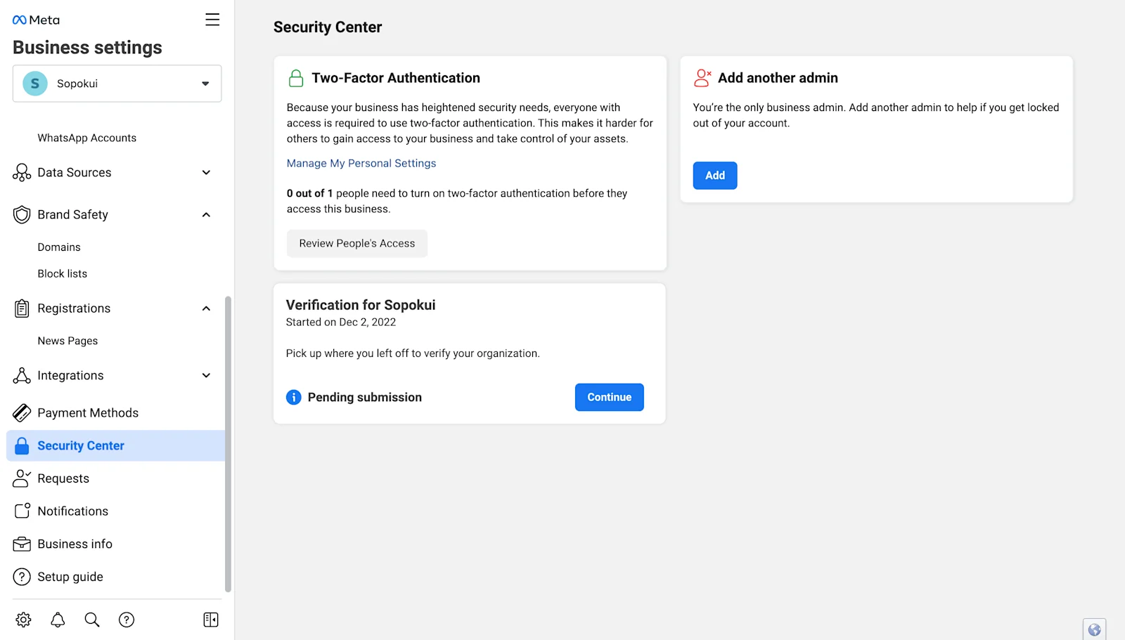
Task: Open WhatsApp Accounts in sidebar
Action: pyautogui.click(x=87, y=138)
